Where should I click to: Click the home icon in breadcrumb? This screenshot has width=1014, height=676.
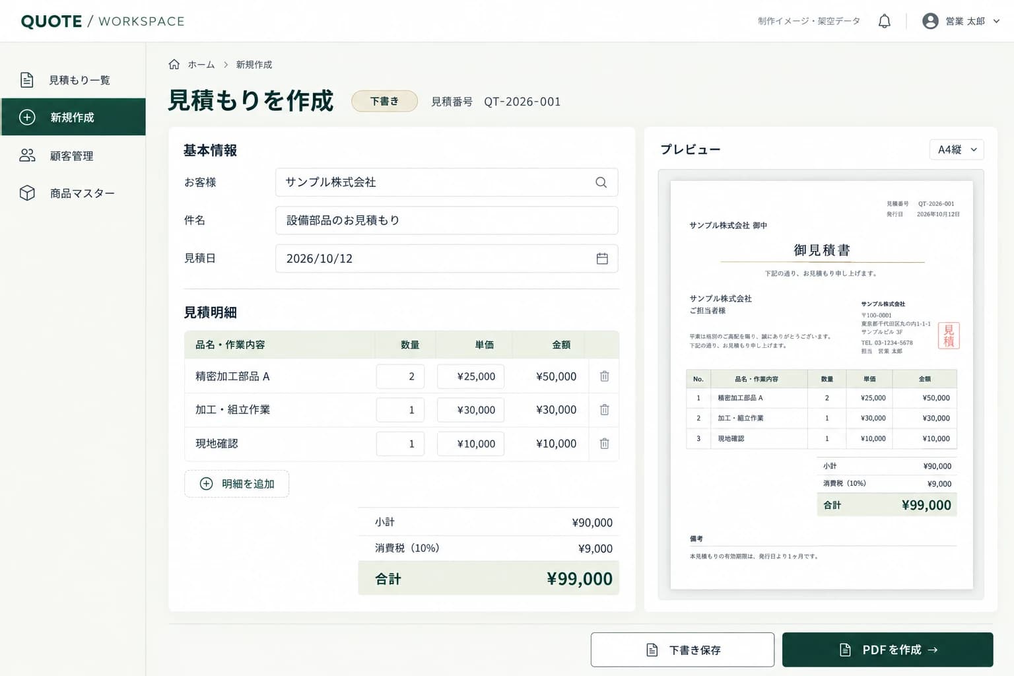click(174, 64)
